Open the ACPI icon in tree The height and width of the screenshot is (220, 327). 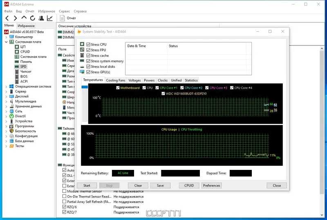point(17,81)
